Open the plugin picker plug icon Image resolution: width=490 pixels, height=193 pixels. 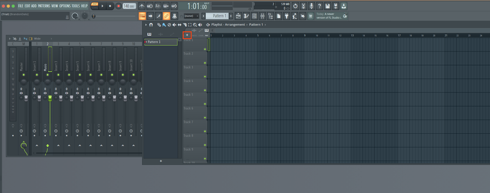point(287,16)
